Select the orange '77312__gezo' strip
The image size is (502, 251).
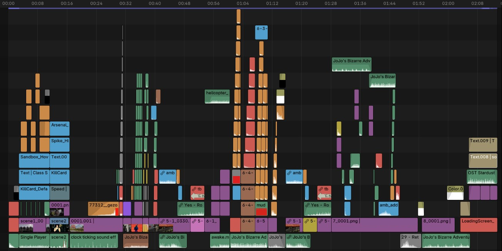click(103, 209)
